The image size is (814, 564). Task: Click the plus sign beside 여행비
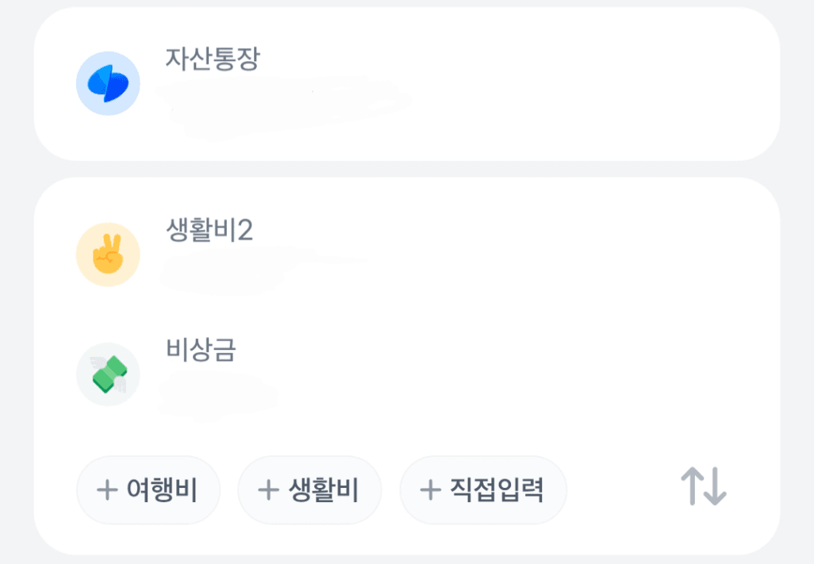106,490
